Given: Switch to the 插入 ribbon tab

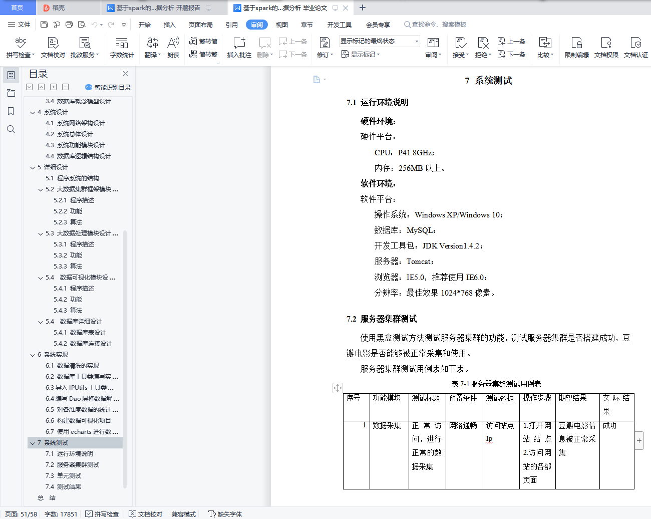Looking at the screenshot, I should [170, 25].
